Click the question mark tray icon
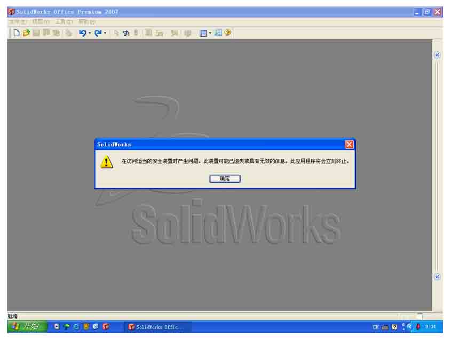This screenshot has height=338, width=451. click(x=394, y=327)
